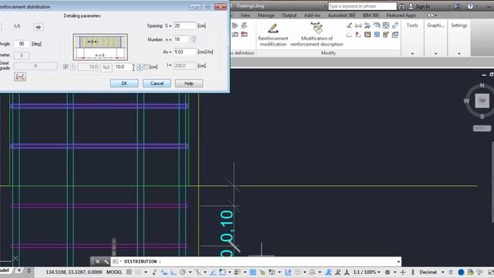Open the Decimal units dropdown
The height and width of the screenshot is (278, 494).
[442, 272]
